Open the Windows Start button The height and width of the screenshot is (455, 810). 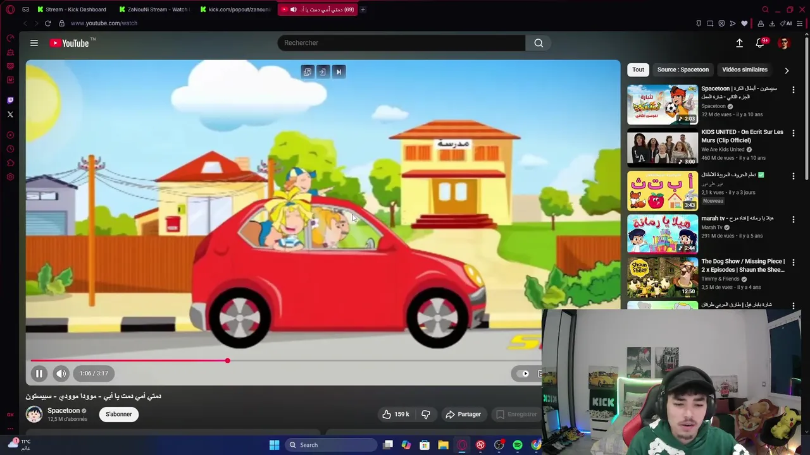[x=274, y=445]
